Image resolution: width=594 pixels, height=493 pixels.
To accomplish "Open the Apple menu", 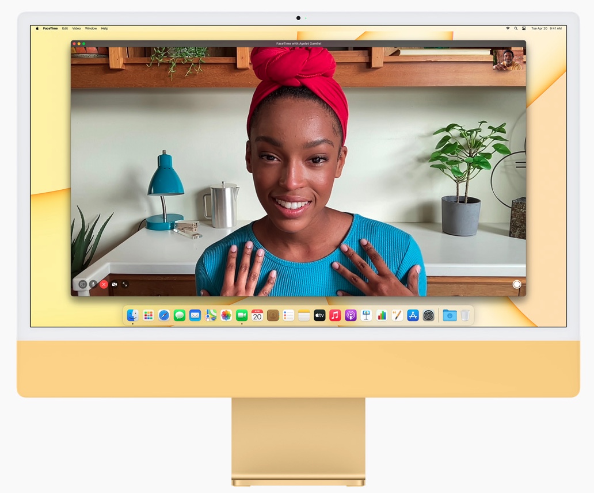I will coord(37,28).
